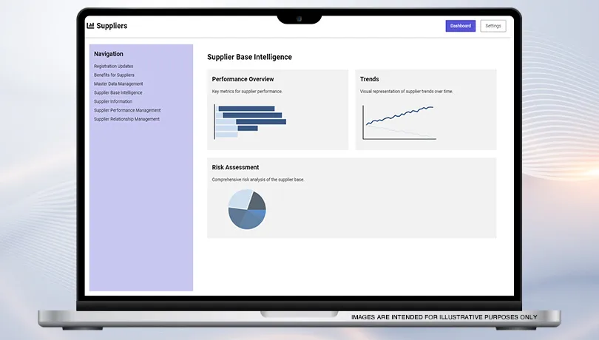Go to Registration Updates in navigation
The image size is (599, 340).
point(113,67)
